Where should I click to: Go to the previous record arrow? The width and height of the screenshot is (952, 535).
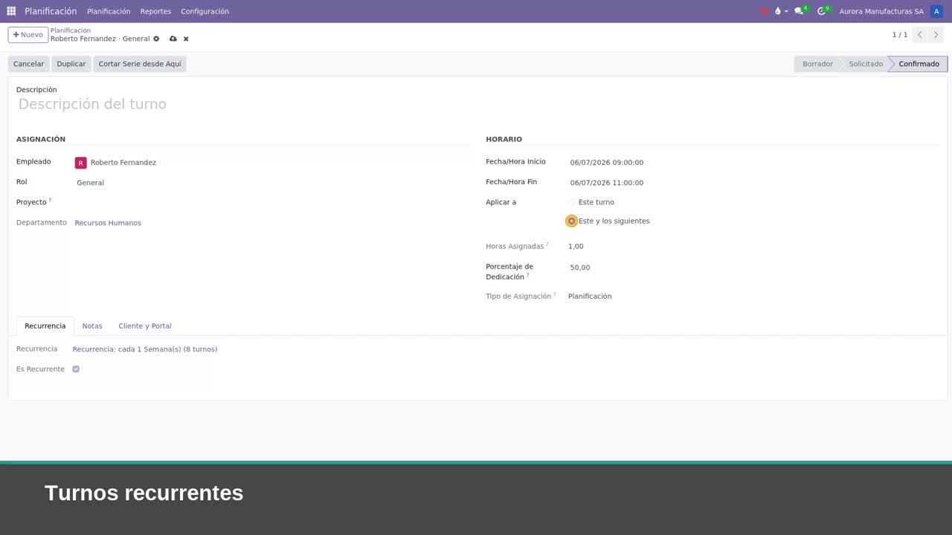click(x=920, y=35)
